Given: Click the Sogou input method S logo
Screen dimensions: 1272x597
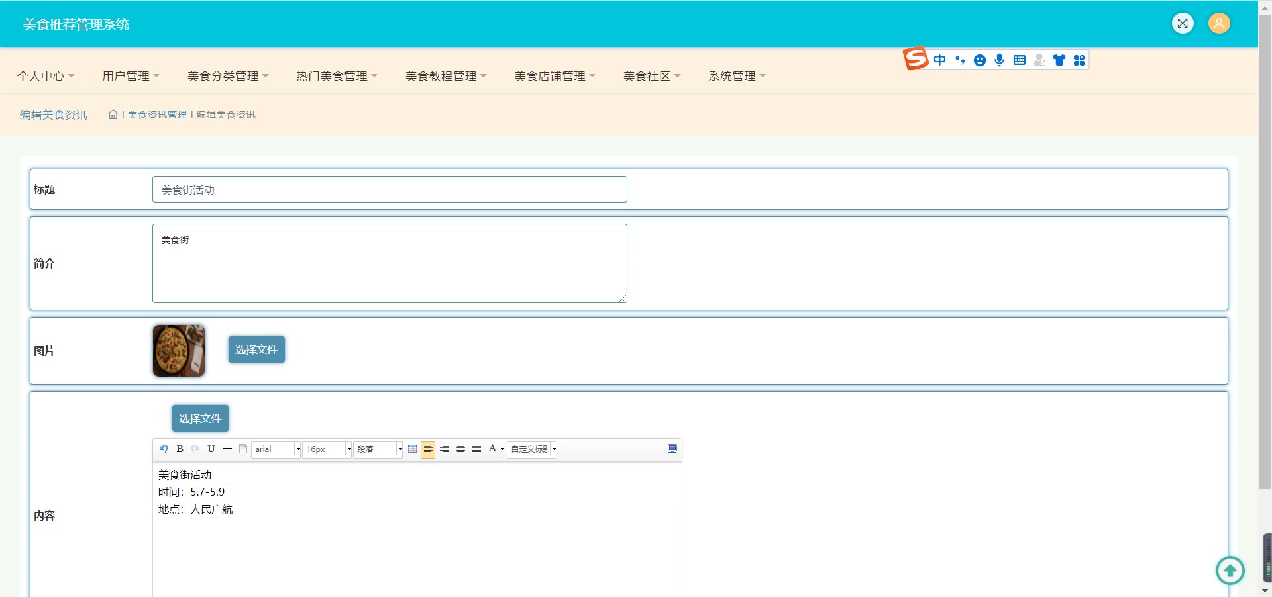Looking at the screenshot, I should pyautogui.click(x=916, y=59).
